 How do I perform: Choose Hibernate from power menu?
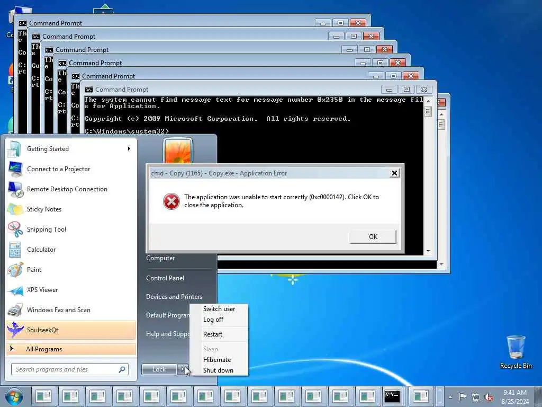[219, 360]
